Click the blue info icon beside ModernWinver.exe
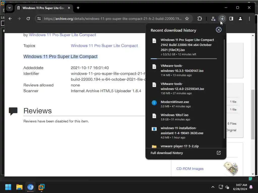The height and width of the screenshot is (193, 258). [x=154, y=103]
